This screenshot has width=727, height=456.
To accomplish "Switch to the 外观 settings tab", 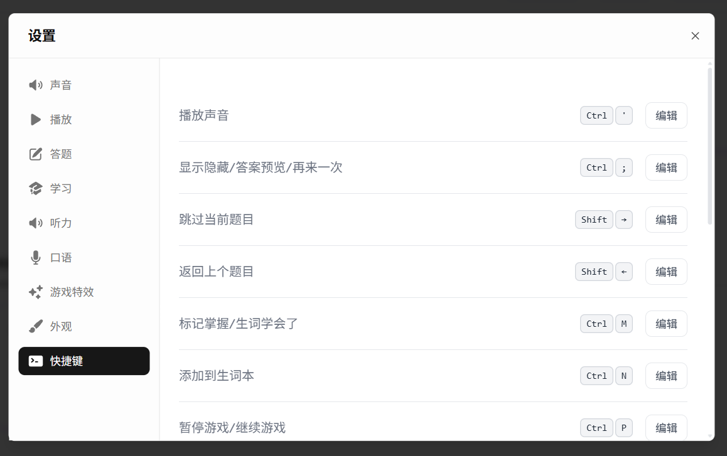I will (61, 326).
